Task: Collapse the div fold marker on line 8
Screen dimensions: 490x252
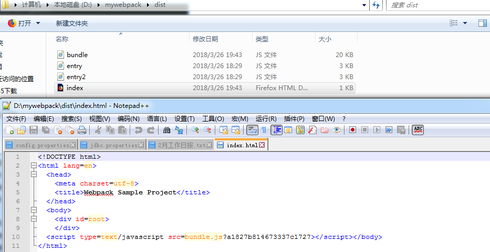Action: (34, 219)
